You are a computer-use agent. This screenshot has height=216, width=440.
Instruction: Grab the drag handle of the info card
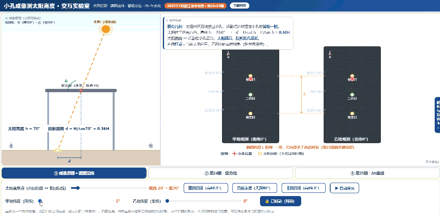point(167,20)
